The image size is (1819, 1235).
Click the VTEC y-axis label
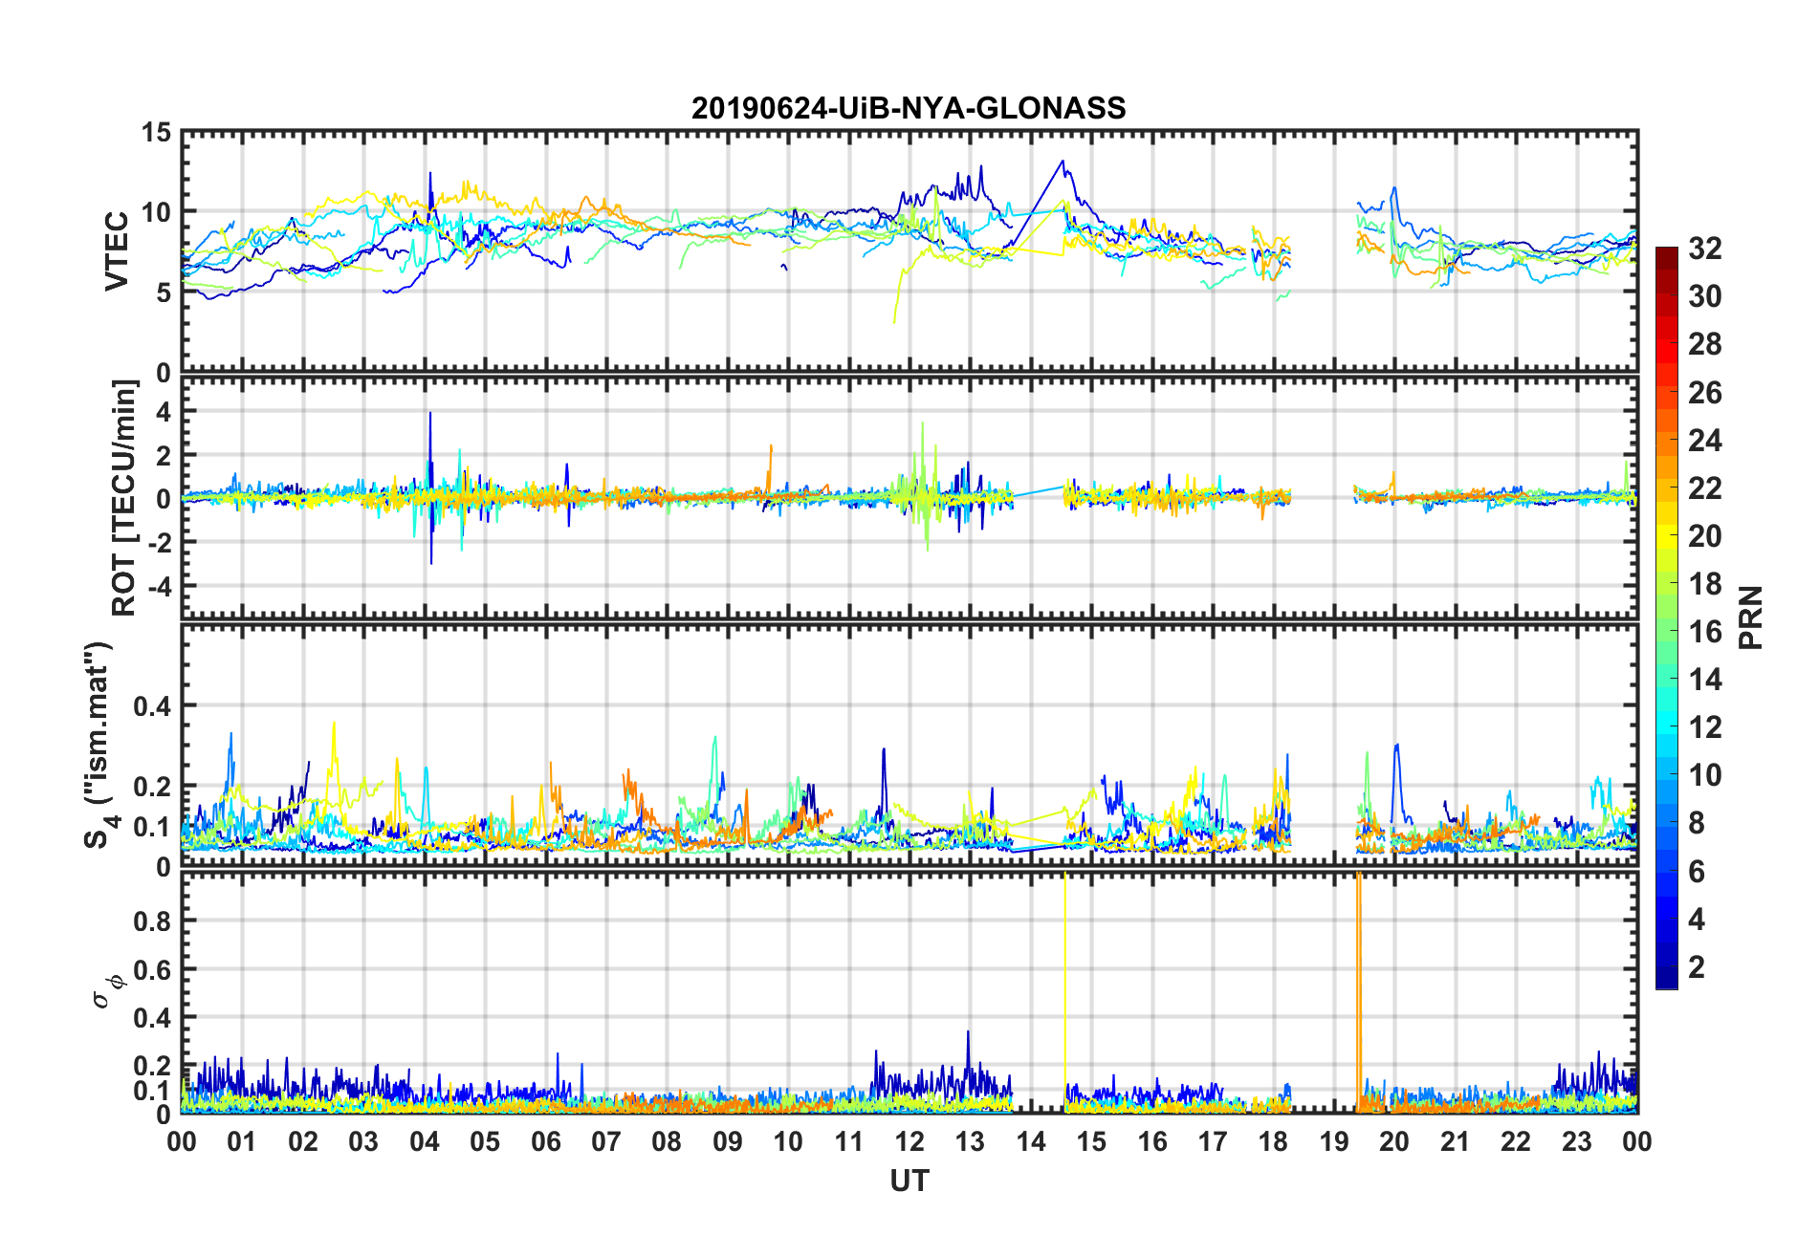117,251
